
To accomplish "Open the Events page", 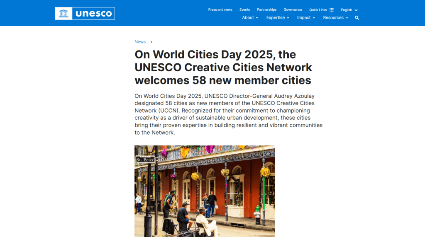I will 244,10.
